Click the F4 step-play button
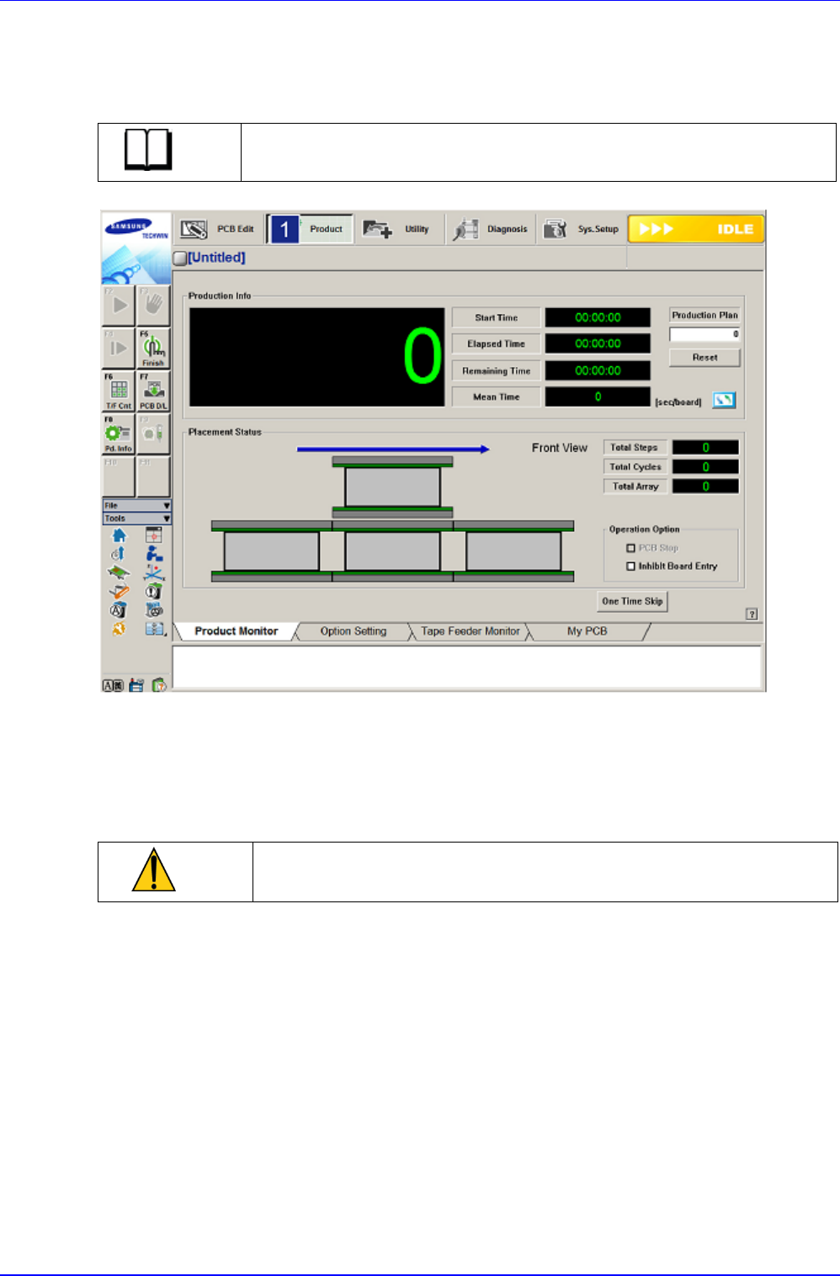Viewport: 840px width, 1276px height. (119, 348)
